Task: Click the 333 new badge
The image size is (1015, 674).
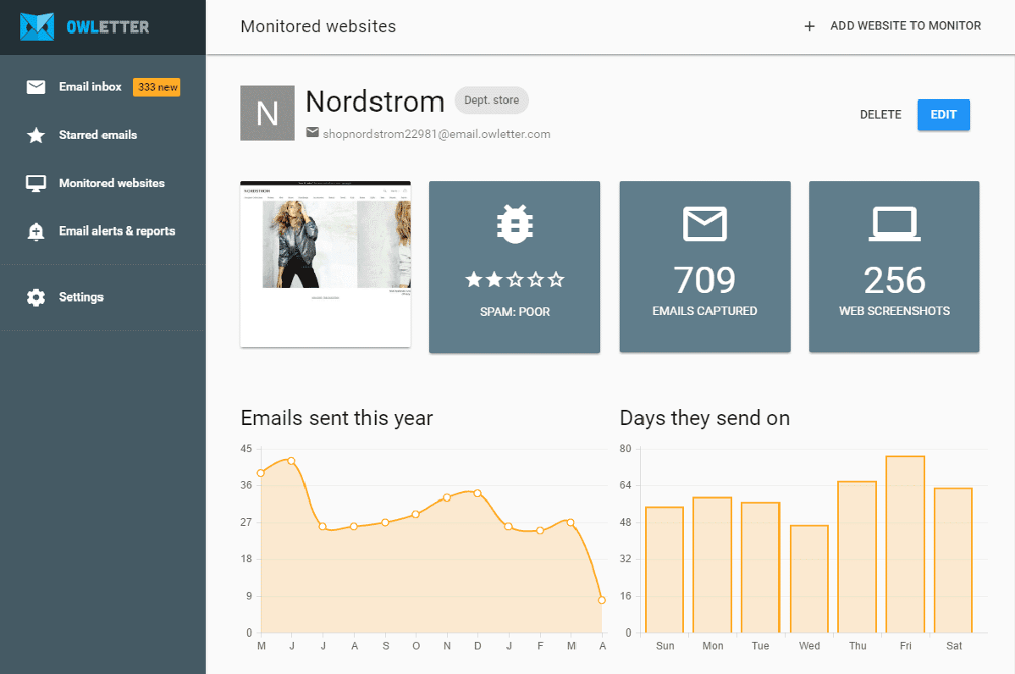Action: coord(157,86)
